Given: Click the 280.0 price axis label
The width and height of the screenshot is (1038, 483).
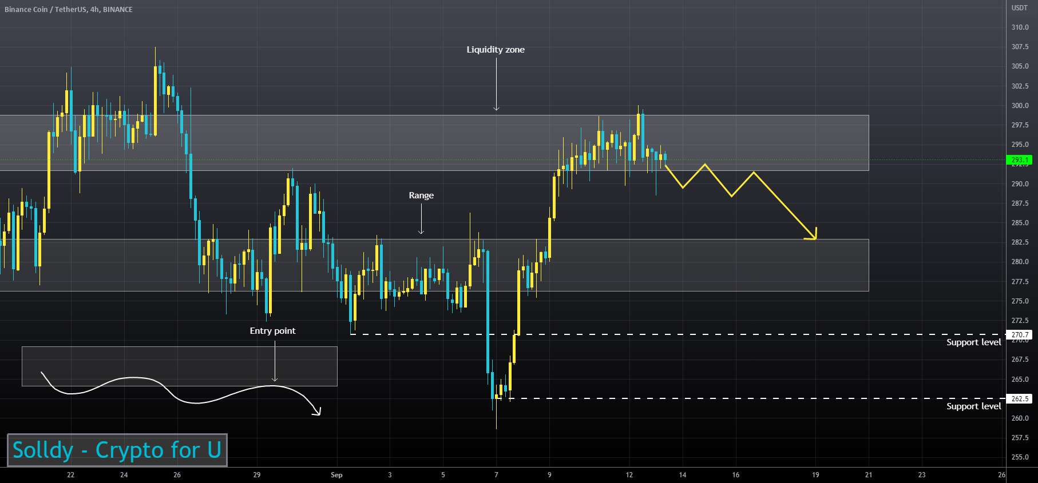Looking at the screenshot, I should [x=1020, y=262].
